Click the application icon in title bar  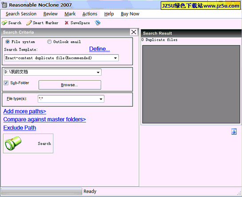(x=4, y=5)
